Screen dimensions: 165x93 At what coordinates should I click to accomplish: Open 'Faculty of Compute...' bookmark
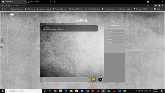point(60,9)
